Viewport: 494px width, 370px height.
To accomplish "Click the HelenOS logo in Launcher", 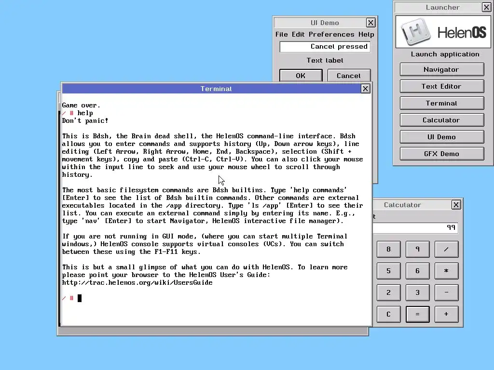I will [443, 32].
